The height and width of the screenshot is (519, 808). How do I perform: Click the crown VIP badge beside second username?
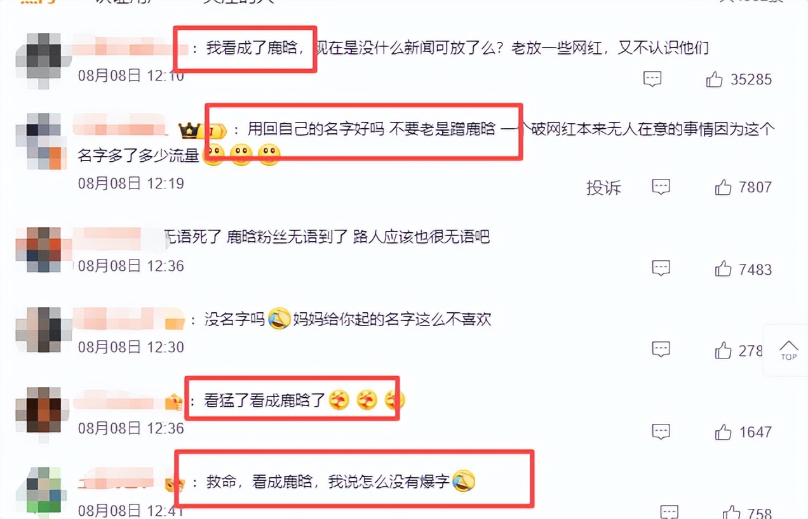189,132
